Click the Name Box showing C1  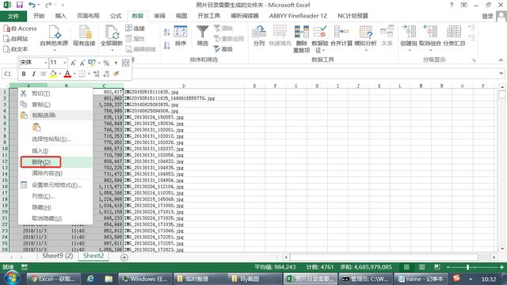pyautogui.click(x=8, y=74)
